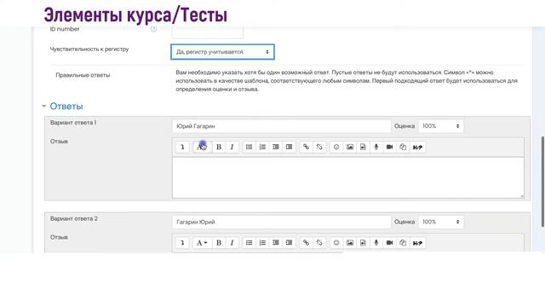Collapse the Ответы section
Image resolution: width=545 pixels, height=307 pixels.
coord(43,106)
